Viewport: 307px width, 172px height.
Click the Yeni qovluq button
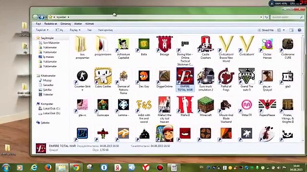[x=106, y=30]
